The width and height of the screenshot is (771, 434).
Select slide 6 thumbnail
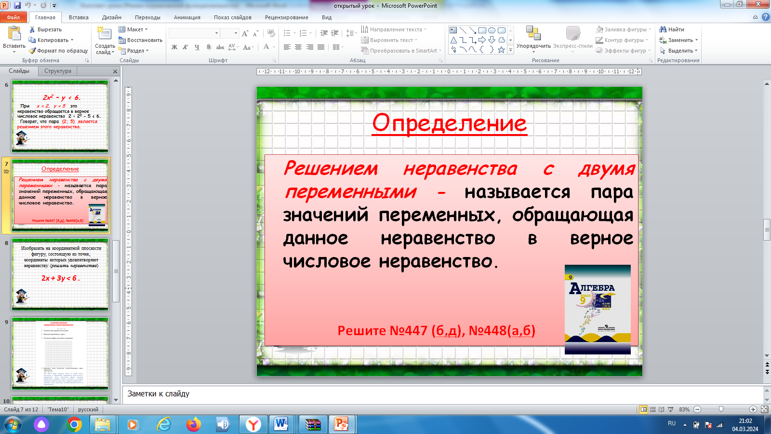pyautogui.click(x=60, y=116)
